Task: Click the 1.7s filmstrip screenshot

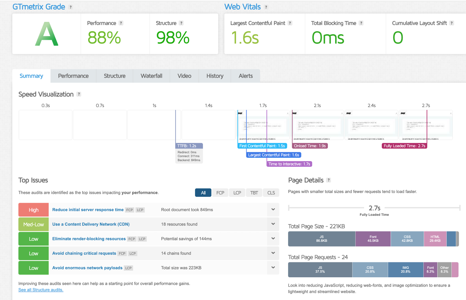Action: coord(263,125)
